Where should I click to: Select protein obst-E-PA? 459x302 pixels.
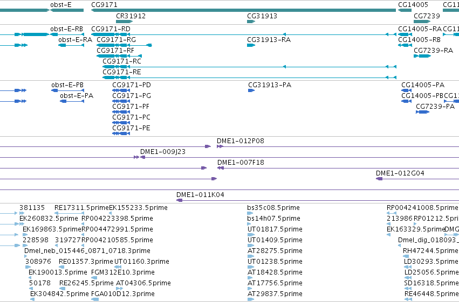pos(72,101)
